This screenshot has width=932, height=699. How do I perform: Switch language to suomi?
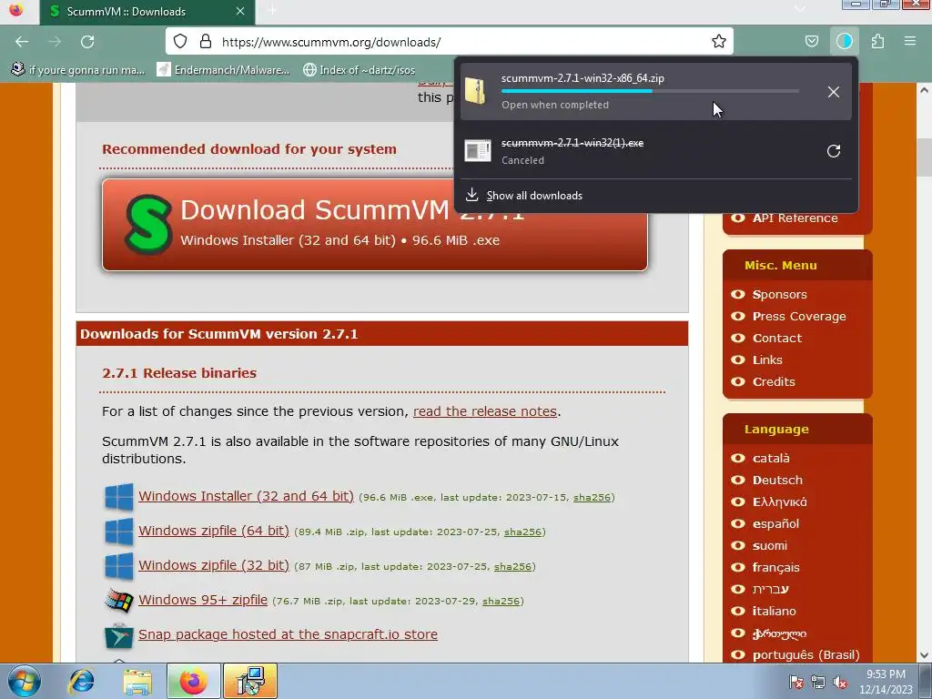coord(770,546)
